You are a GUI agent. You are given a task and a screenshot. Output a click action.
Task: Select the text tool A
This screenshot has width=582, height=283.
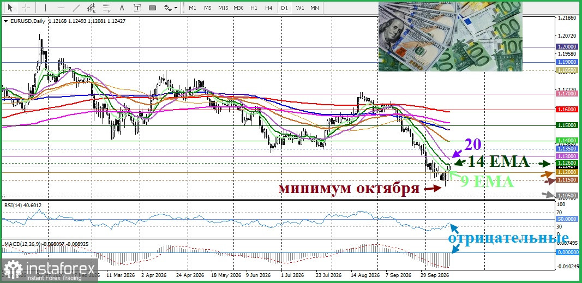[122, 8]
